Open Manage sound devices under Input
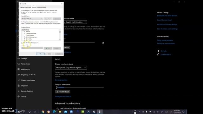This screenshot has width=203, height=114. click(x=63, y=96)
